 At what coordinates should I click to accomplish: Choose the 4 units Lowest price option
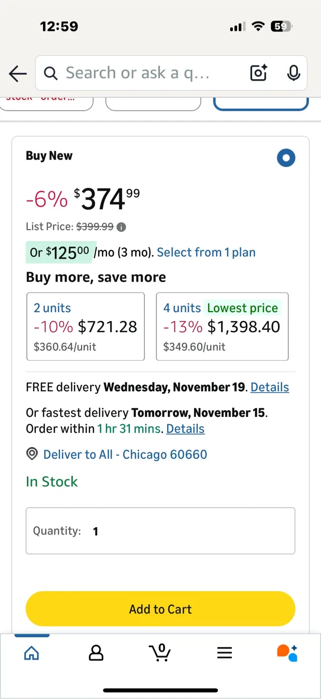222,326
